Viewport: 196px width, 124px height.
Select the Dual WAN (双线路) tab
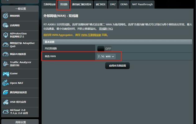[x=64, y=4]
